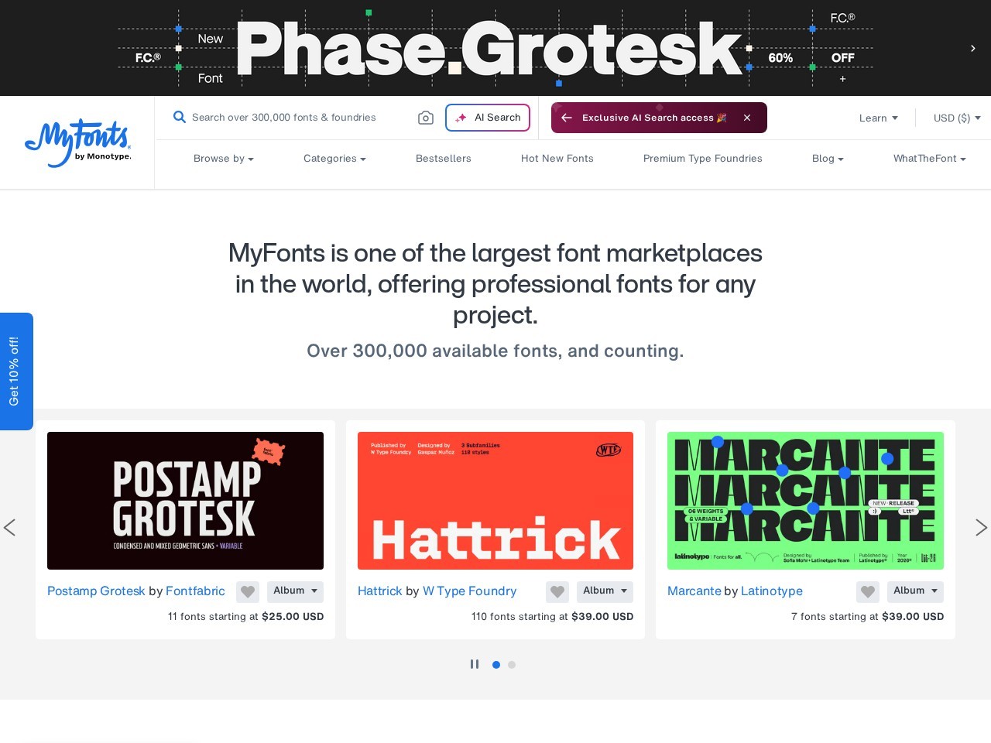This screenshot has height=743, width=991.
Task: Open the Bestsellers page
Action: tap(444, 159)
